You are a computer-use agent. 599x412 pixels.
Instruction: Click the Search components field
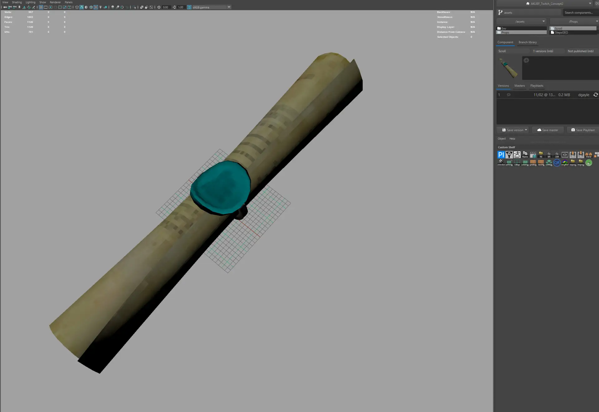coord(579,12)
